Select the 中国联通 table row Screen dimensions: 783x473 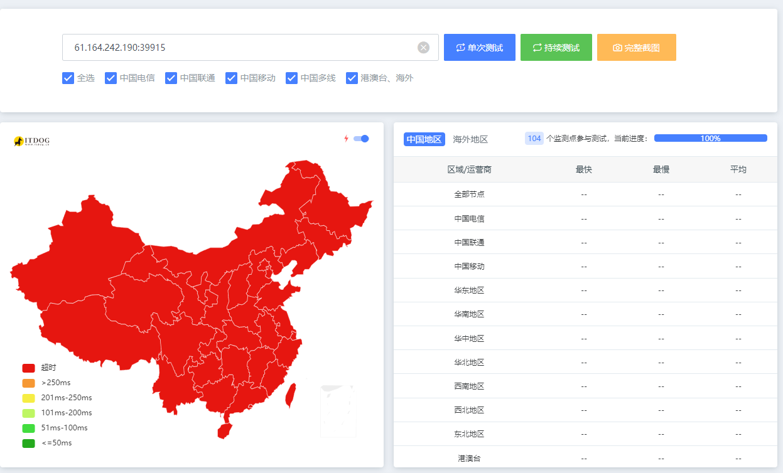tap(585, 242)
